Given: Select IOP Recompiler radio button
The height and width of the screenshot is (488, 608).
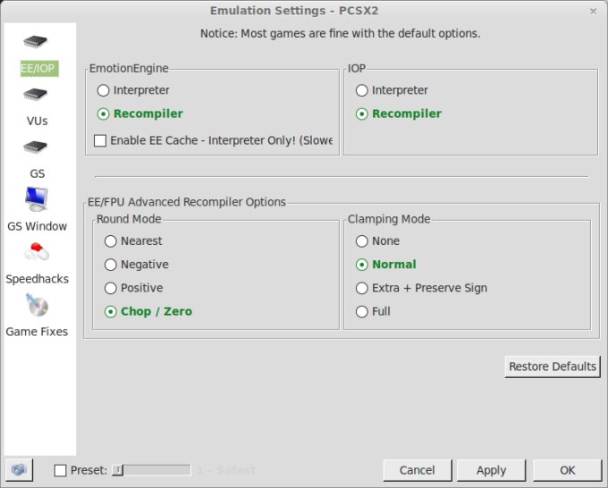Looking at the screenshot, I should [x=362, y=114].
